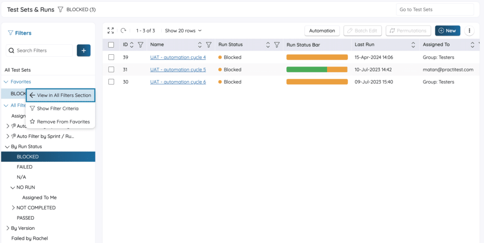
Task: Click the refresh icon next to row count
Action: pos(123,31)
